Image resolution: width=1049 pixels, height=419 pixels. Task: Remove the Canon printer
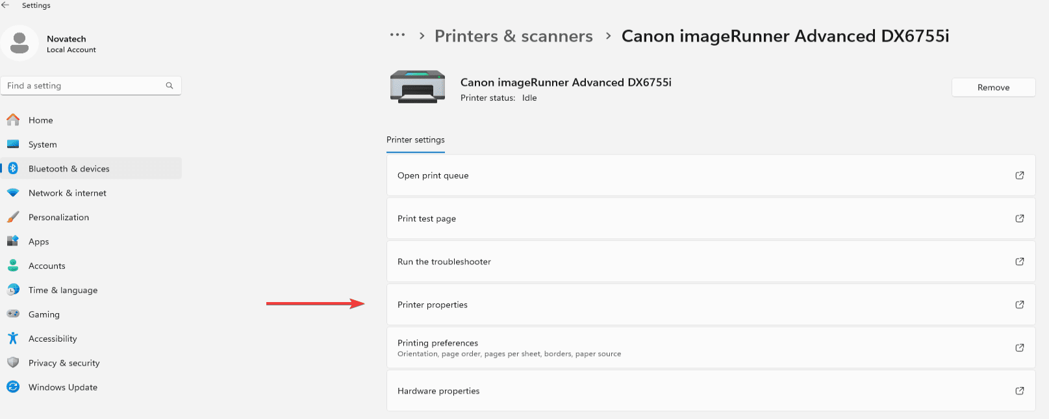click(993, 88)
